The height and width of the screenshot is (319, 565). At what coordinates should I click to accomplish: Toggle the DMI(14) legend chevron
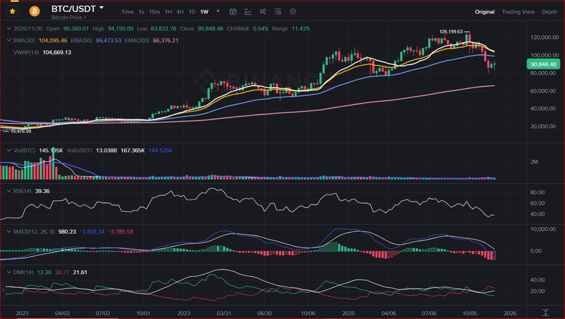tap(9, 272)
